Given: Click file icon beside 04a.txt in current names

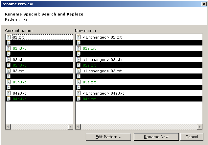Looking at the screenshot, I should click(x=9, y=93).
